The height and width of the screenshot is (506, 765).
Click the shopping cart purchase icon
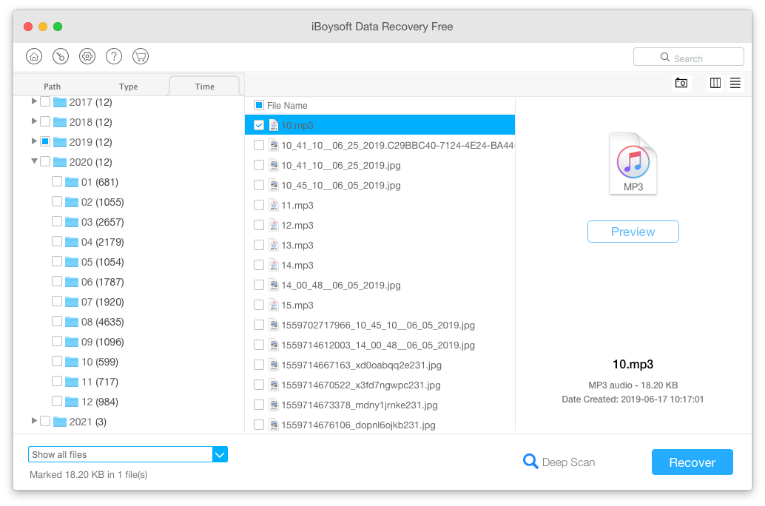click(x=140, y=56)
